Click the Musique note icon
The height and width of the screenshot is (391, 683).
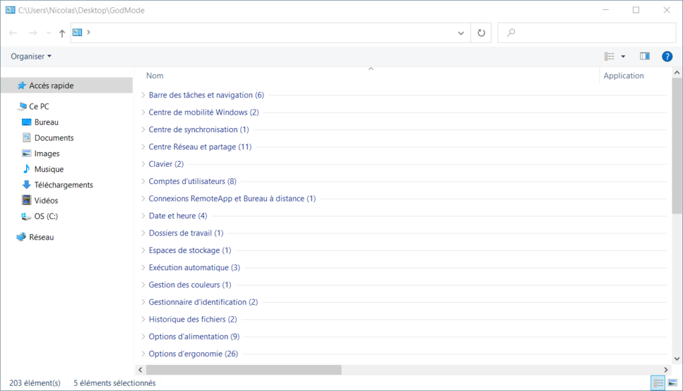pyautogui.click(x=27, y=169)
